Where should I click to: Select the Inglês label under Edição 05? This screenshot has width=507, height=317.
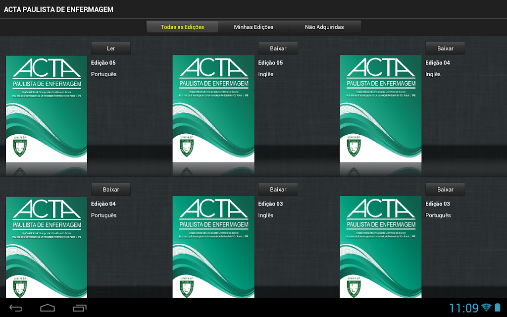[265, 74]
